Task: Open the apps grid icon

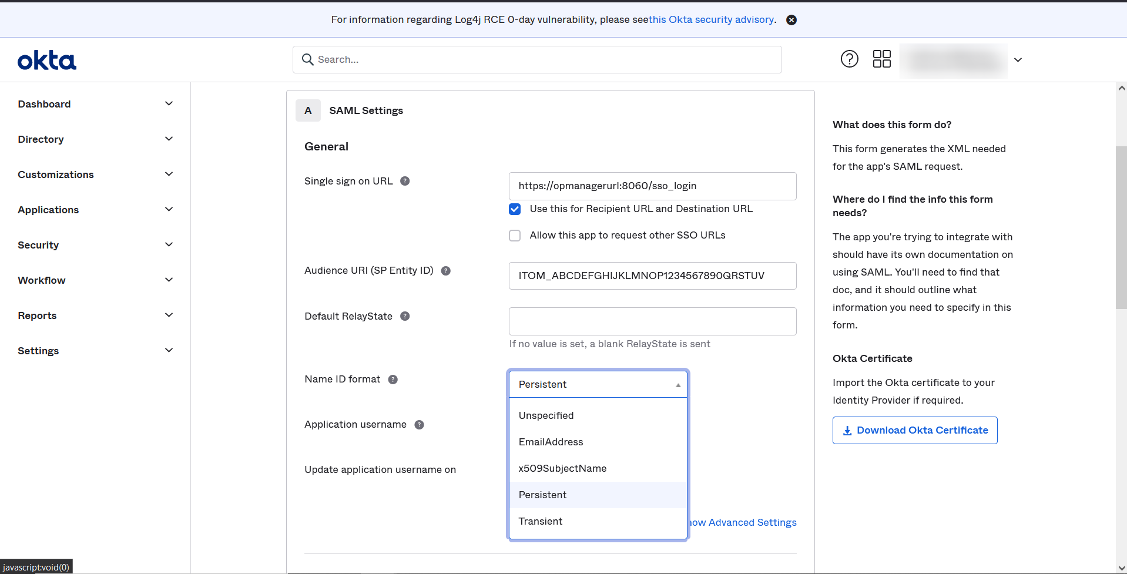Action: [881, 59]
